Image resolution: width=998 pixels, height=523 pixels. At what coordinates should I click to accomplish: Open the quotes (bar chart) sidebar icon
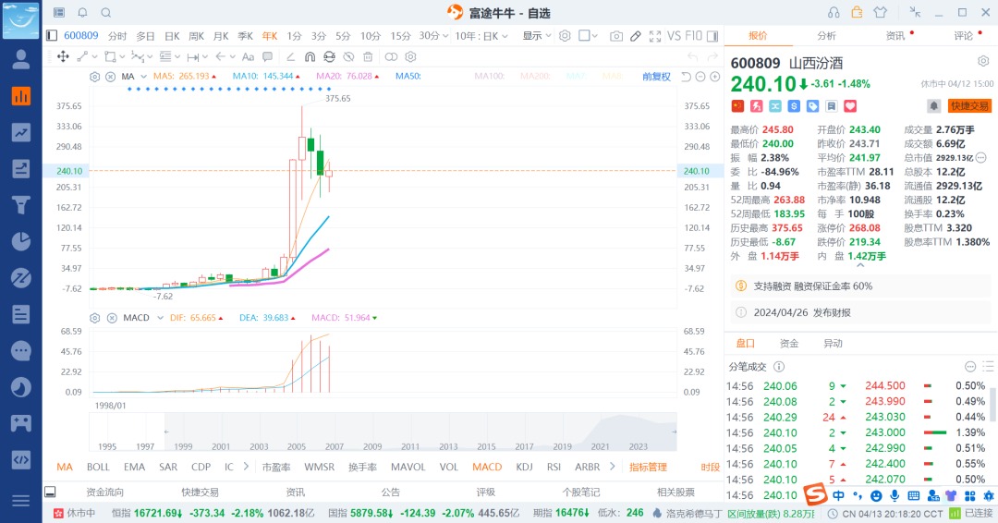(20, 96)
